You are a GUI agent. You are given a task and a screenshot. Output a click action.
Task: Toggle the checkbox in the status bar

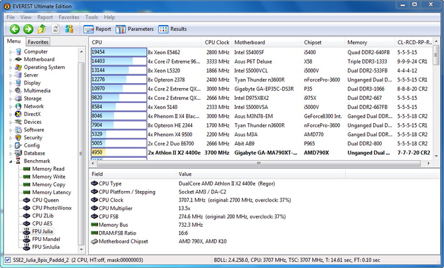[8, 260]
